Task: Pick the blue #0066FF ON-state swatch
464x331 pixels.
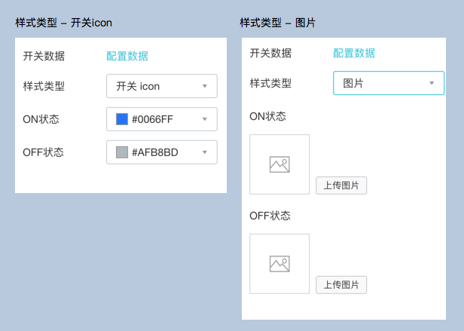Action: [x=122, y=119]
